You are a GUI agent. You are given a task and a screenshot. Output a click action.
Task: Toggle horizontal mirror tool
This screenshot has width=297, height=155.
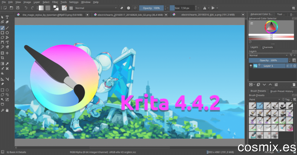pos(205,8)
